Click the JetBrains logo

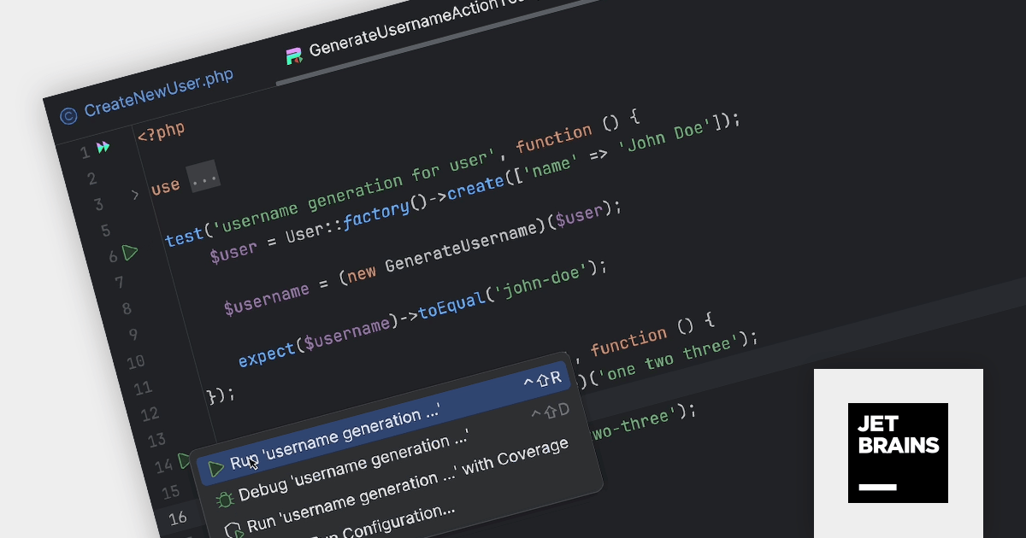(898, 453)
